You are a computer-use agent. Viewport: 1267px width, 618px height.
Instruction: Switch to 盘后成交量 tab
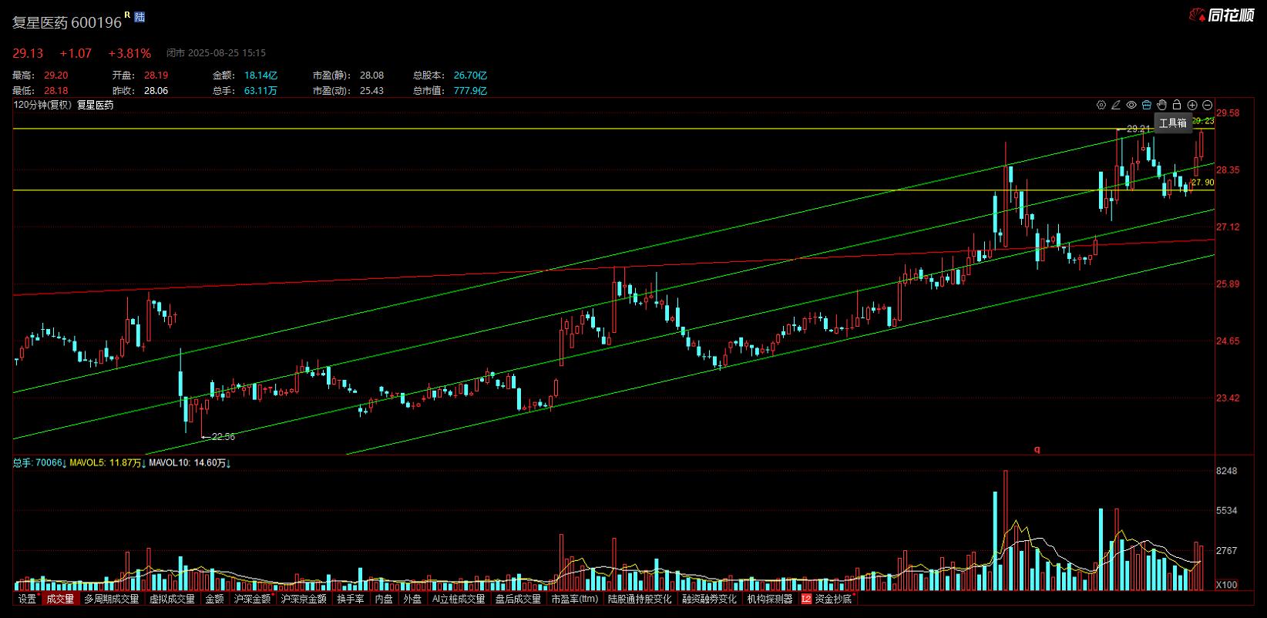(x=518, y=599)
